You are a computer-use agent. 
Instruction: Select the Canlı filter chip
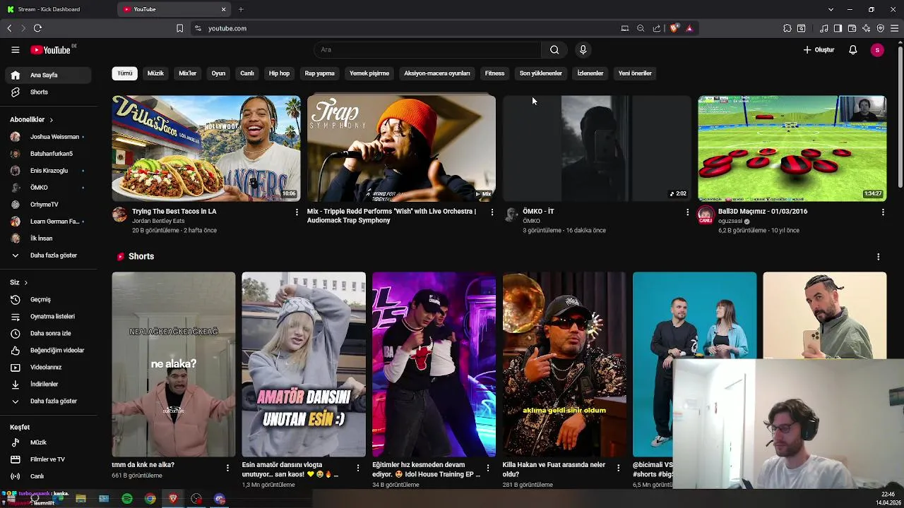(x=247, y=73)
